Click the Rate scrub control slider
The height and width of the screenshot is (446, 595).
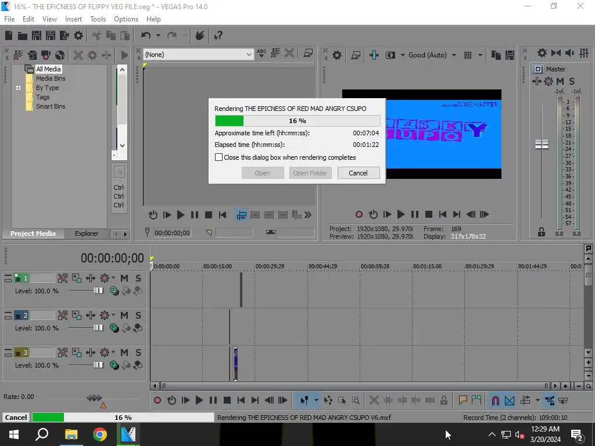pyautogui.click(x=94, y=398)
